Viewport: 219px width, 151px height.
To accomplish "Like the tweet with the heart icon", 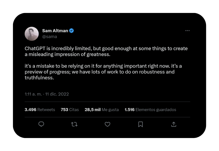I will (x=107, y=124).
